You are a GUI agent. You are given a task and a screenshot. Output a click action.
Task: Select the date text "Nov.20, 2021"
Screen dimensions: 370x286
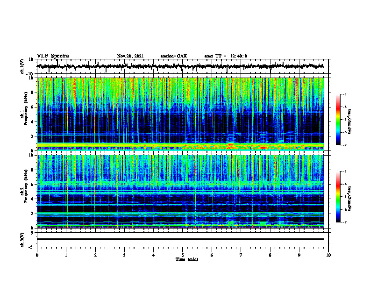[130, 56]
